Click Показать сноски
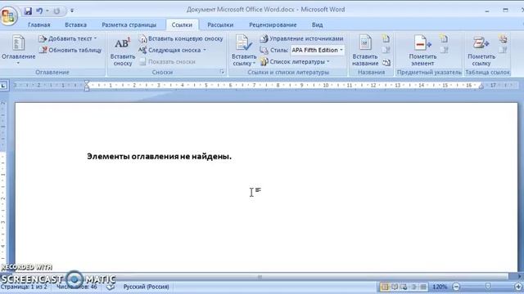The height and width of the screenshot is (294, 524). (167, 62)
